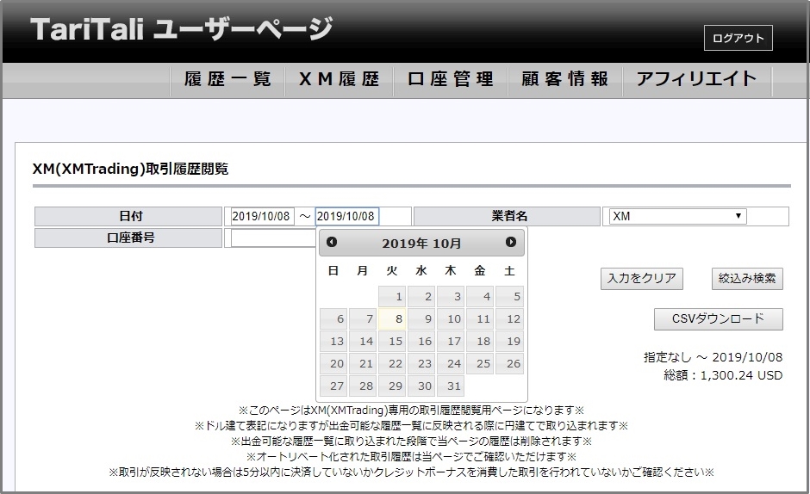The width and height of the screenshot is (810, 494).
Task: Select October 14 in the calendar
Action: (363, 341)
